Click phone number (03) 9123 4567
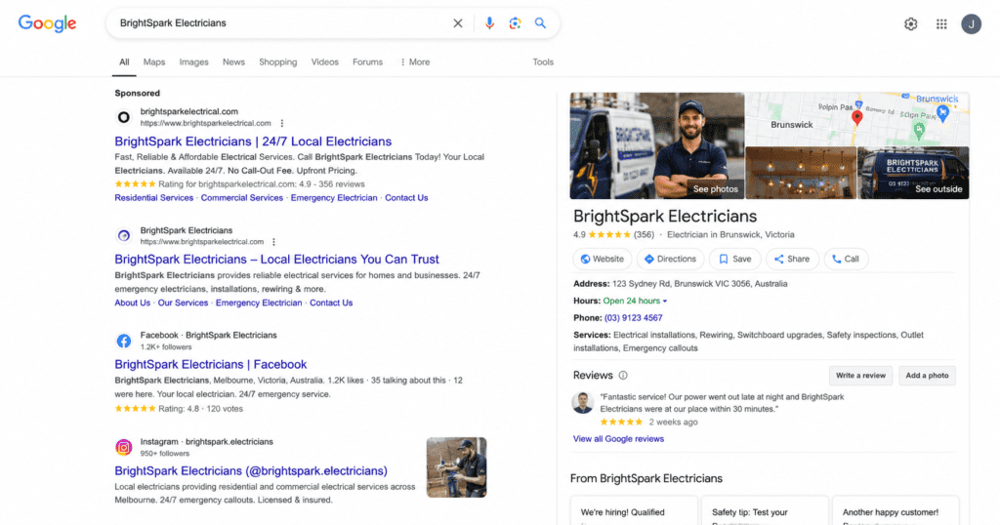 click(633, 318)
